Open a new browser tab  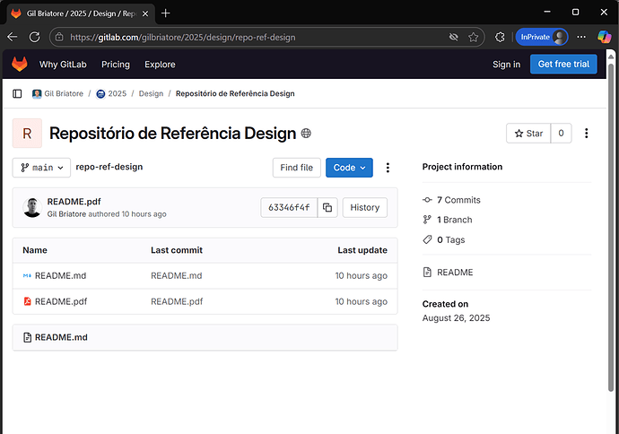tap(165, 13)
